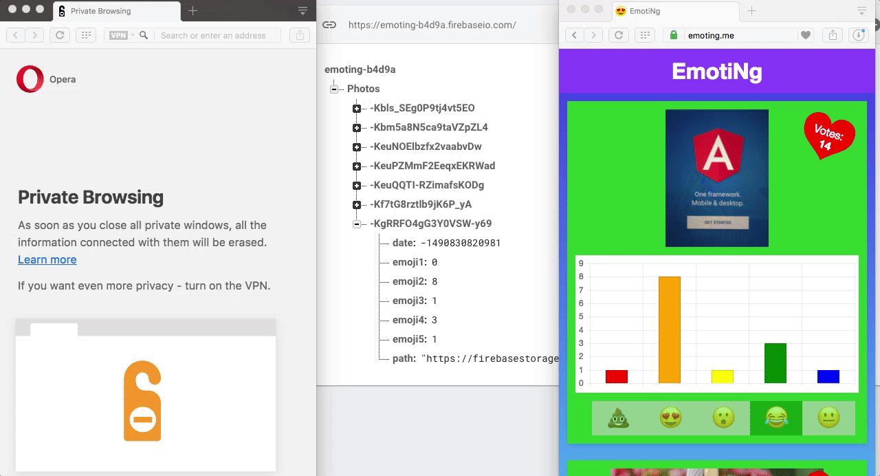This screenshot has width=880, height=476.
Task: Expand node -Kf7tG8rztlb9jK6P_yA
Action: (356, 205)
